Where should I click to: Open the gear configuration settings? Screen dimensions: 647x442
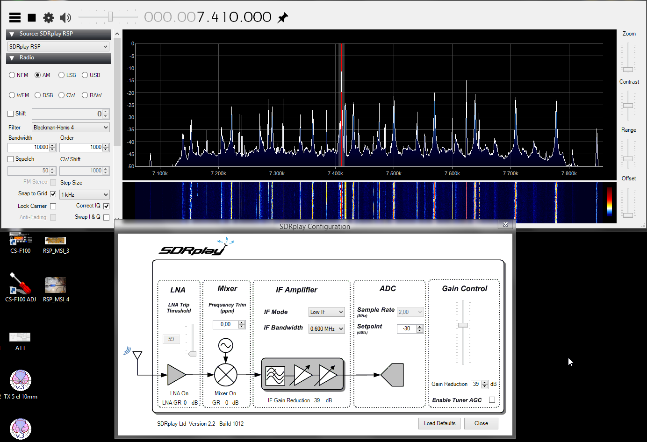pos(49,18)
